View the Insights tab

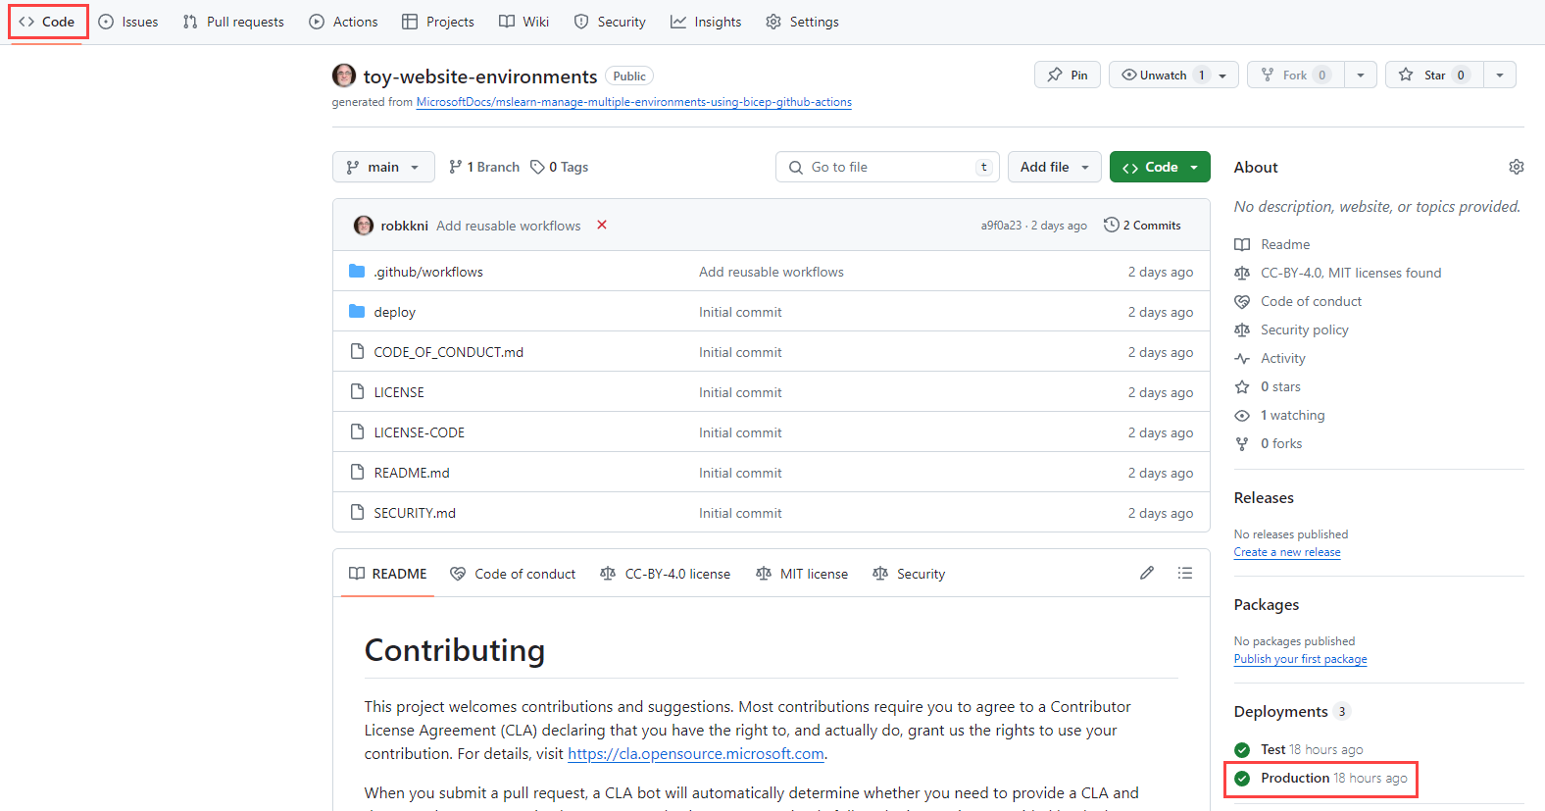[x=706, y=22]
